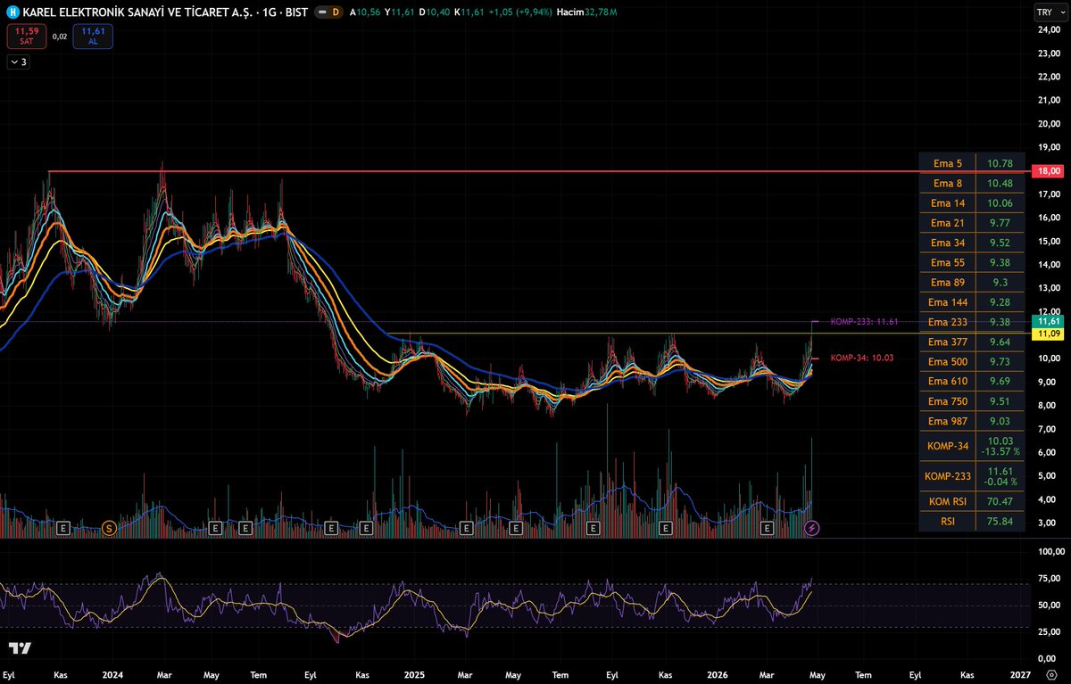Viewport: 1071px width, 684px height.
Task: Click the 2026 label on time axis
Action: 716,676
